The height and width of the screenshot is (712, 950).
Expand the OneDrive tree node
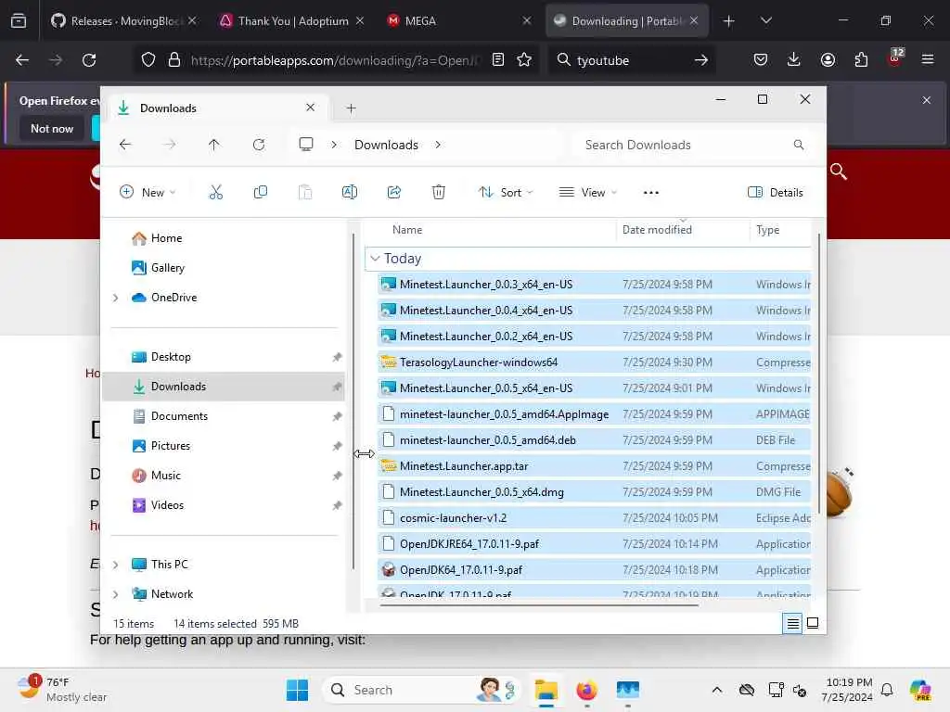(x=115, y=298)
